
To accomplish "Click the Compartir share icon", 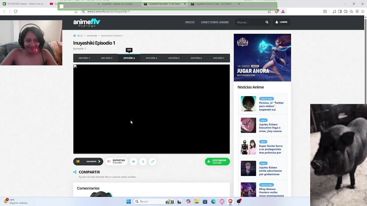I will (75, 172).
